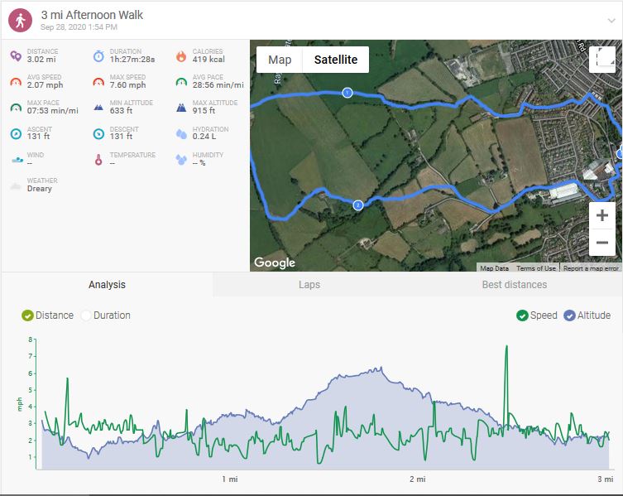Toggle fullscreen map view
Viewport: 623px width, 496px height.
[x=601, y=59]
